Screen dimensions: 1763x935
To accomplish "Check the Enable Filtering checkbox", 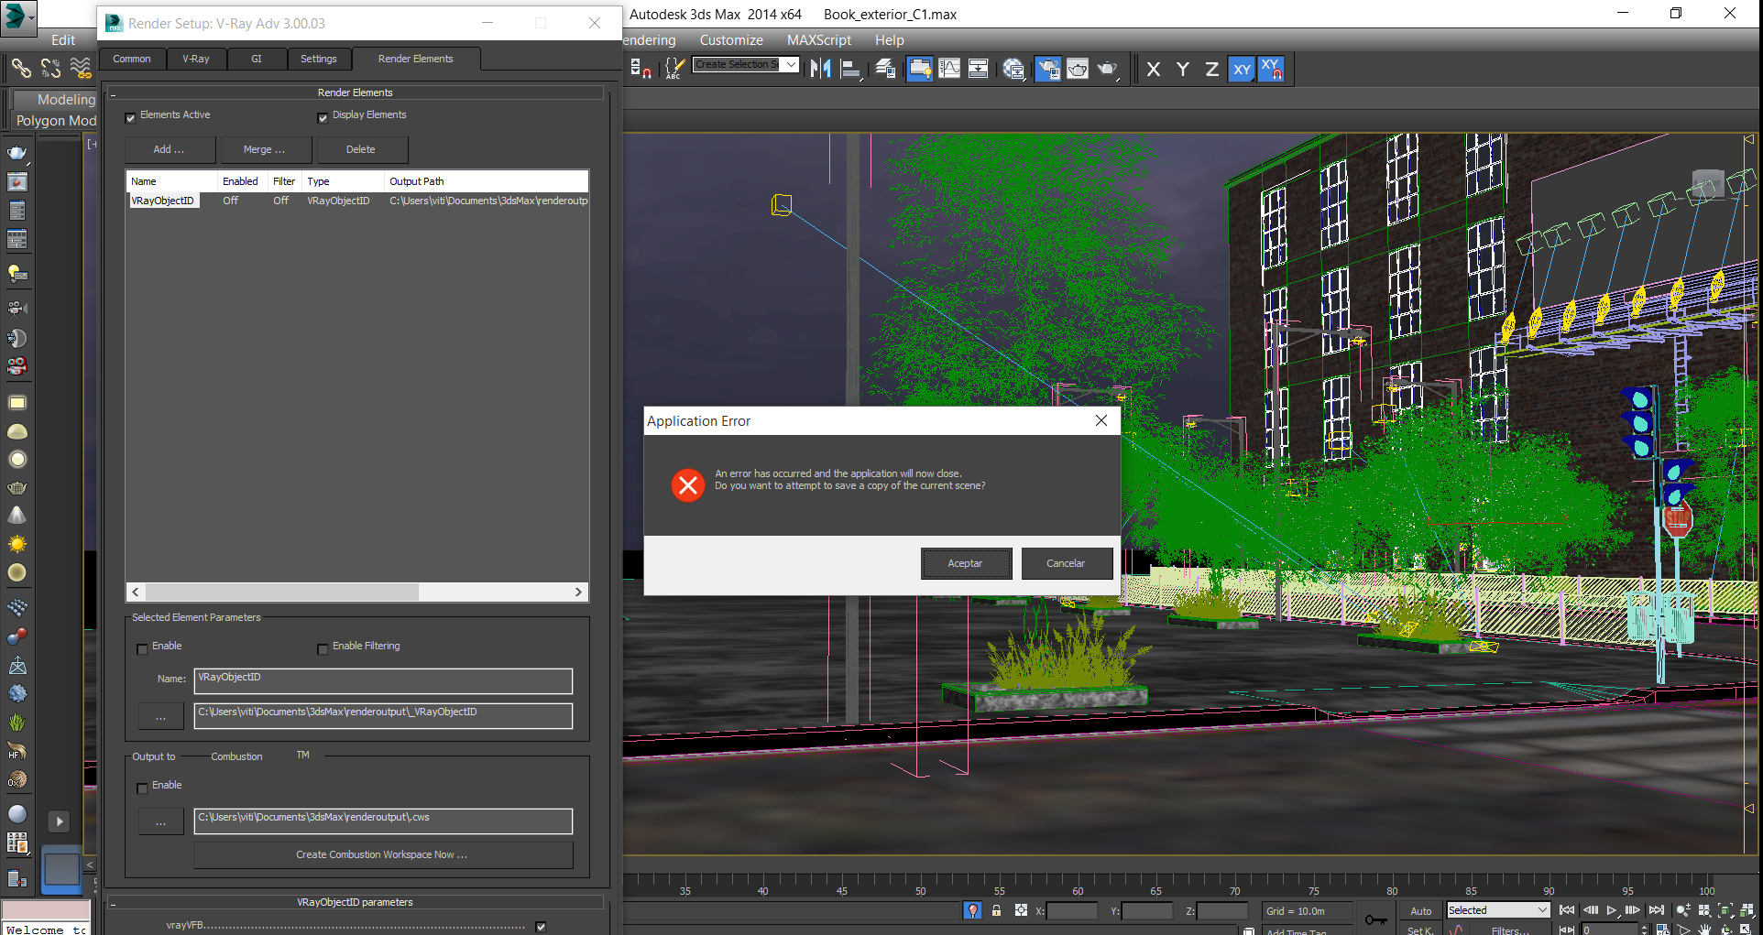I will (323, 648).
